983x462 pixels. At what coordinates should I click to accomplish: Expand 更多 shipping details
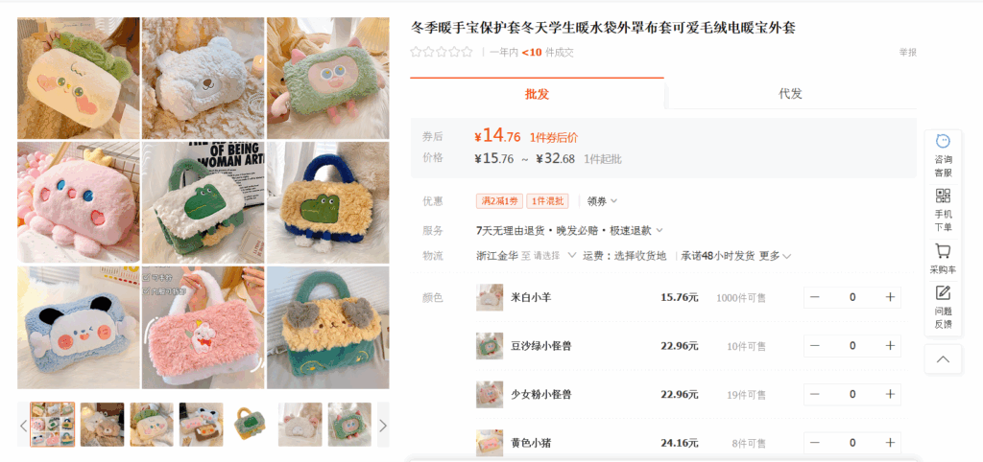coord(776,255)
